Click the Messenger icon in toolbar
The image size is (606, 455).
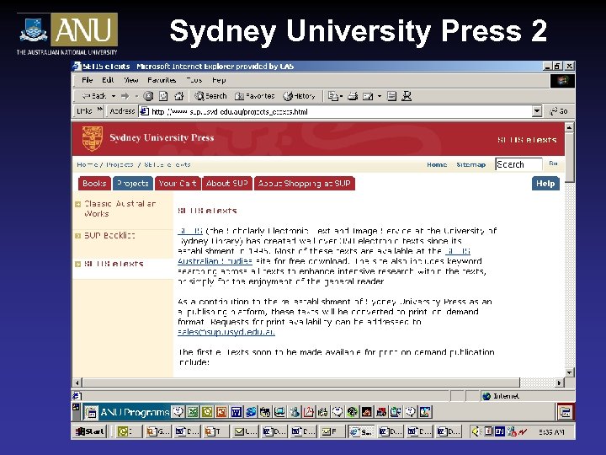coord(407,96)
